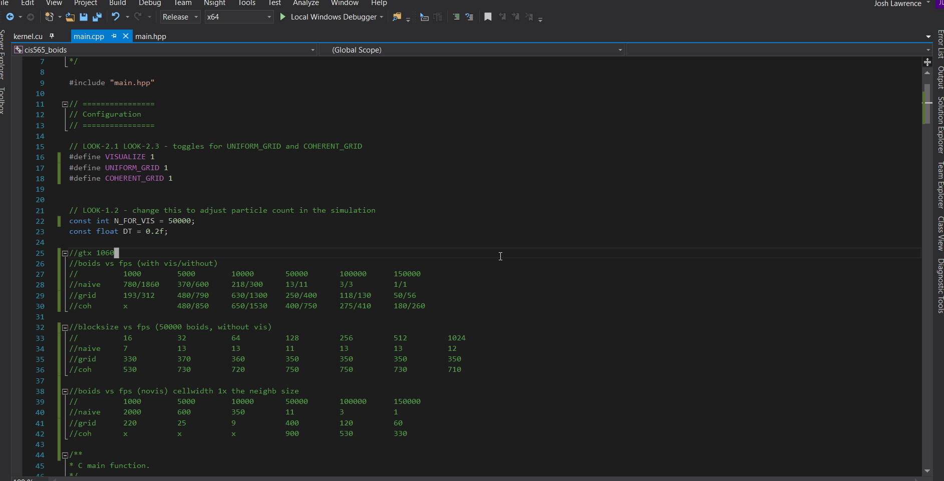Image resolution: width=944 pixels, height=481 pixels.
Task: Click the Open File folder icon
Action: [x=70, y=17]
